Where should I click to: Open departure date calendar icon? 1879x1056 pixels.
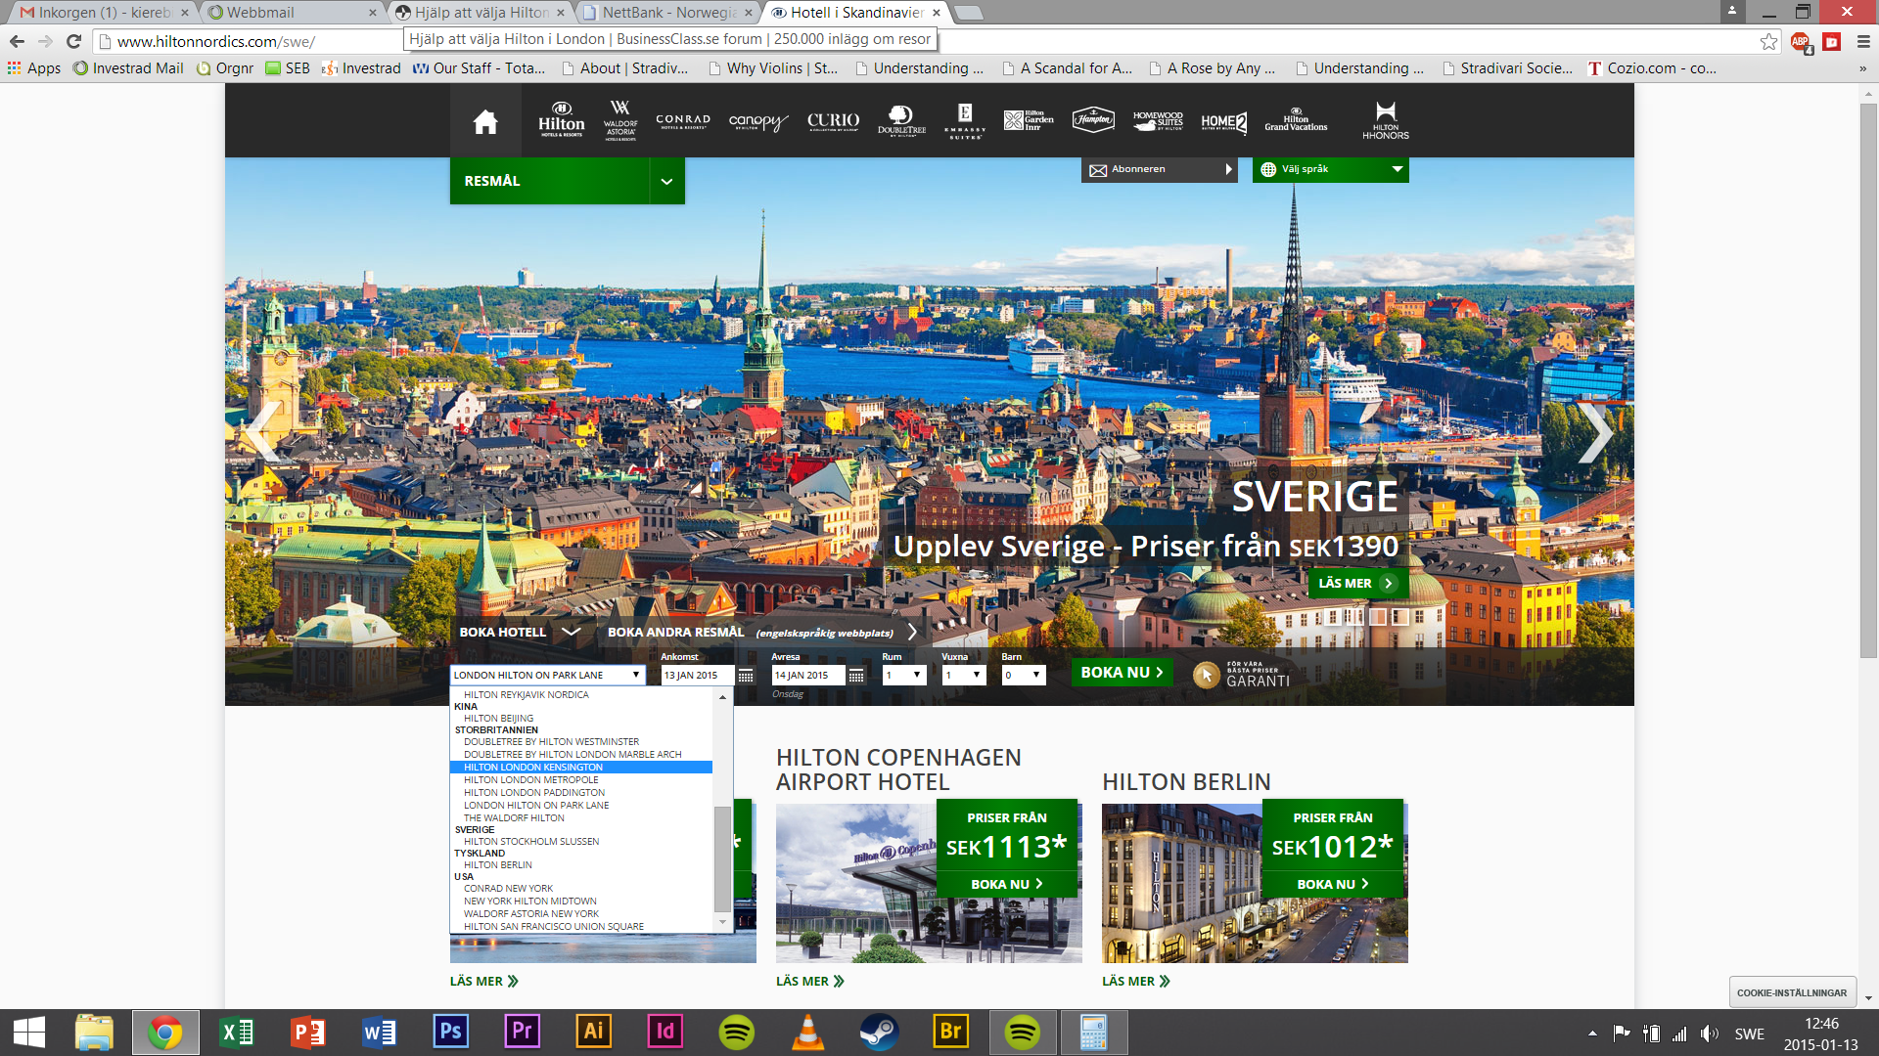pyautogui.click(x=856, y=676)
